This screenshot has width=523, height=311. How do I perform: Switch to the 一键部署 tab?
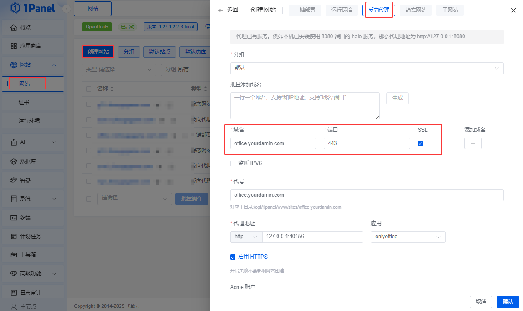click(x=305, y=10)
